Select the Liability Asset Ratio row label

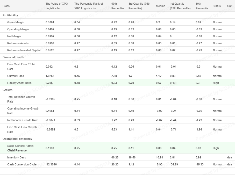coord(19,83)
